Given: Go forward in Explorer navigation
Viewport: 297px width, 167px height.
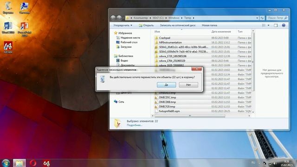Looking at the screenshot, I should (119, 18).
